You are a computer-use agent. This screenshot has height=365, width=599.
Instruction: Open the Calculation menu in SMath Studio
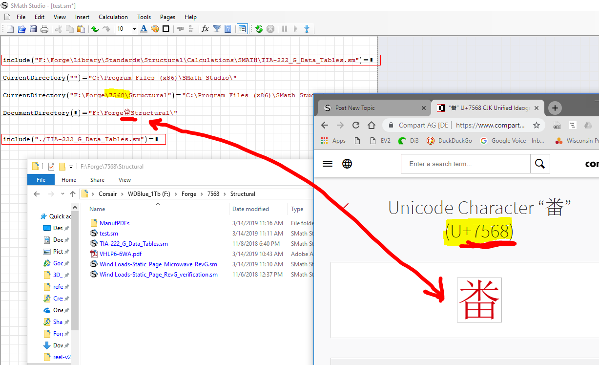pyautogui.click(x=113, y=17)
